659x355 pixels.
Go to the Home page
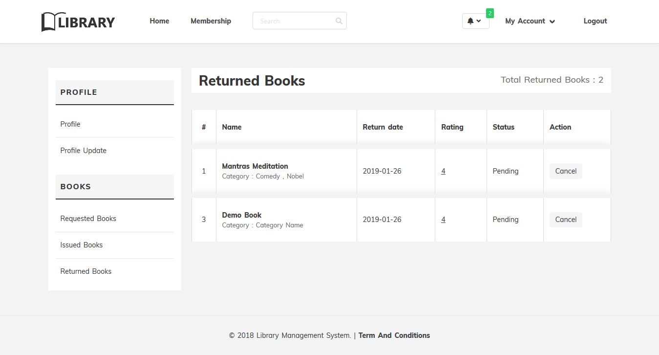coord(159,21)
